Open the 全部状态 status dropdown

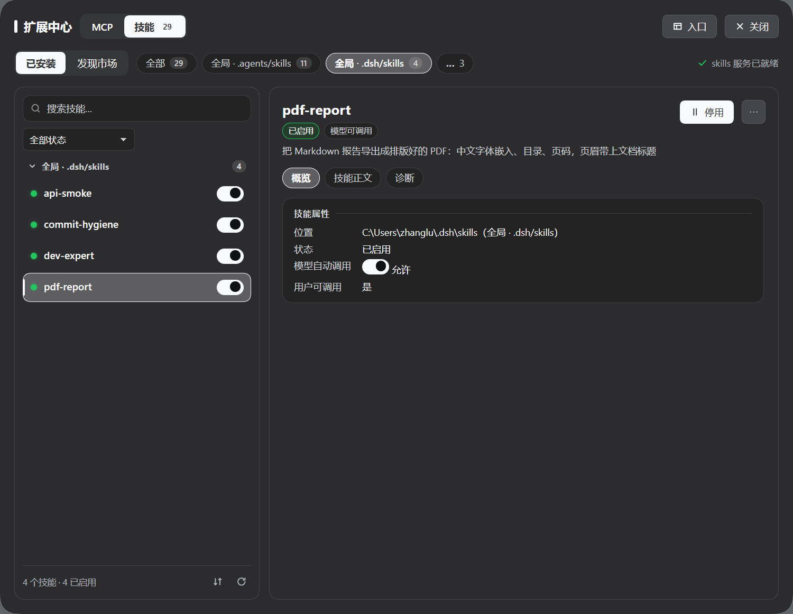79,140
